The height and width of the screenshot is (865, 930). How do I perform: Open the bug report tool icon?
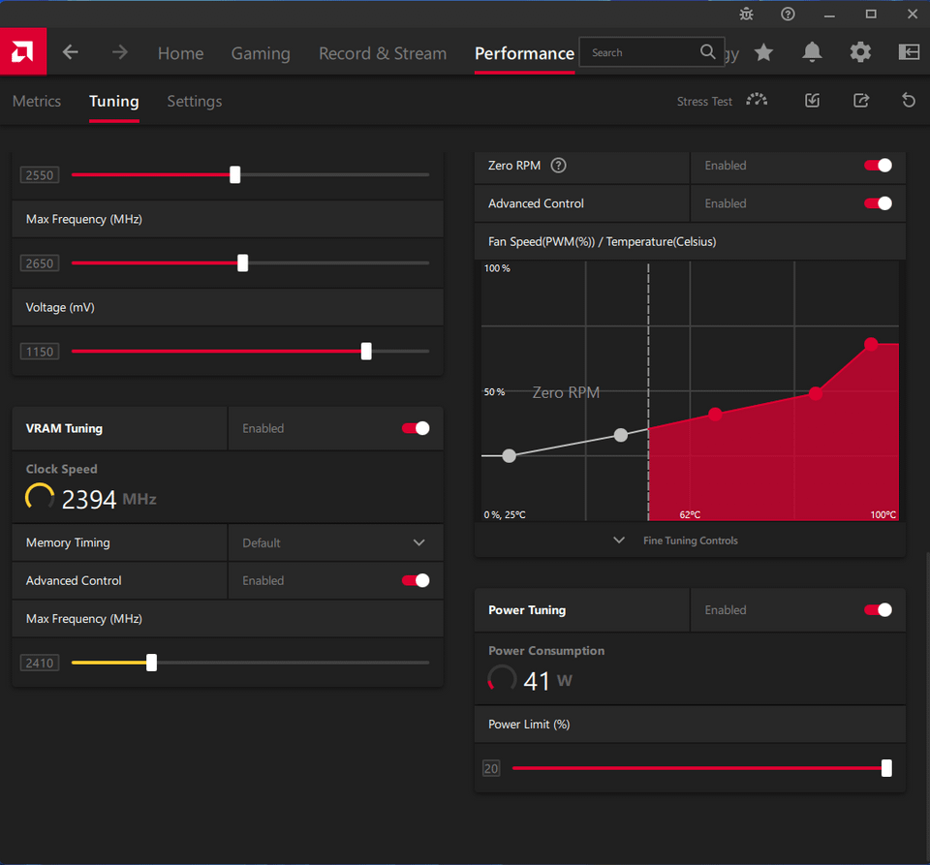click(746, 15)
